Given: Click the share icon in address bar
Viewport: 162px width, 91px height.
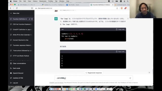Looking at the screenshot, I should 117,8.
